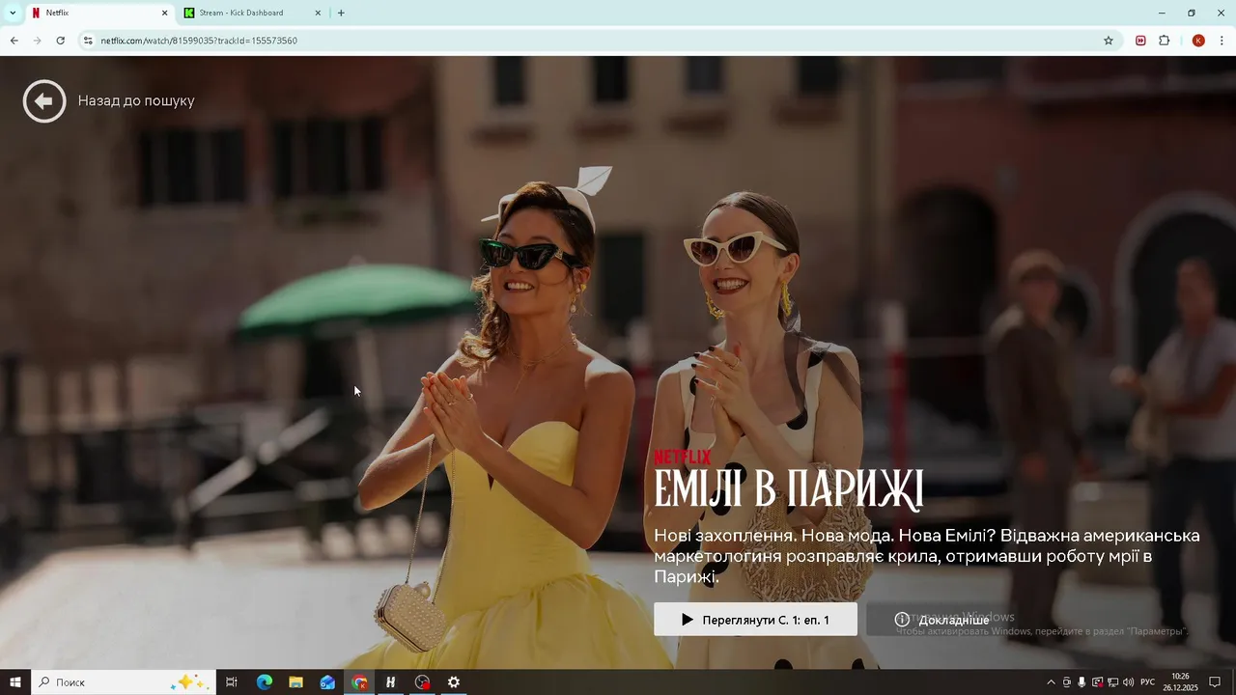
Task: Click the screen recording tray icon
Action: point(1097,682)
